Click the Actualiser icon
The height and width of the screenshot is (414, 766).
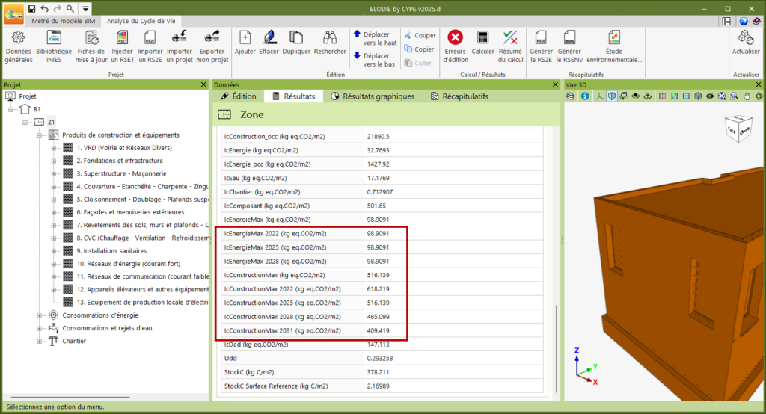[746, 37]
